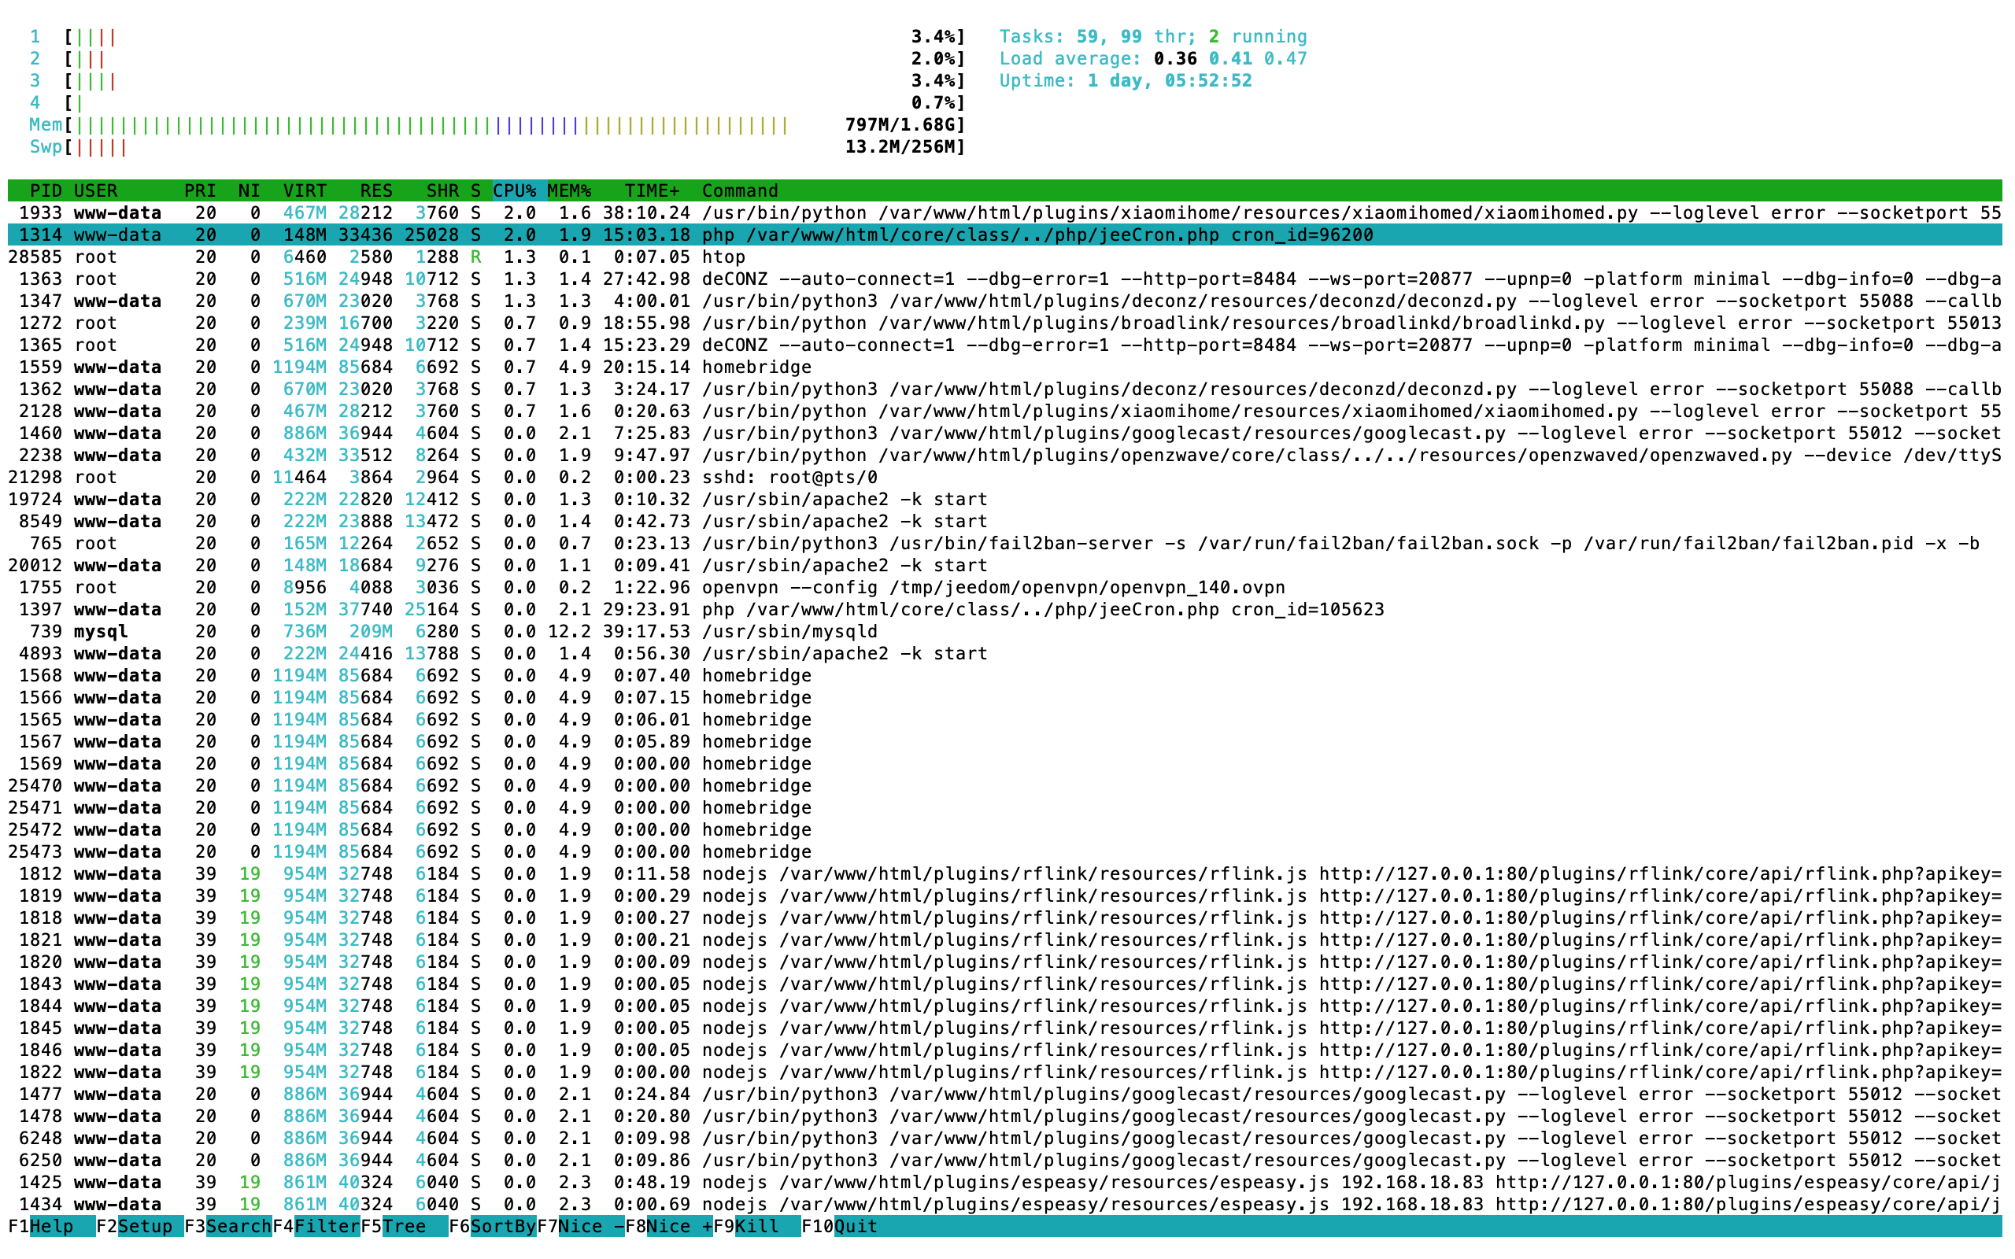Select deconzd.py process row PID 1347
This screenshot has width=2015, height=1259.
[x=1005, y=301]
